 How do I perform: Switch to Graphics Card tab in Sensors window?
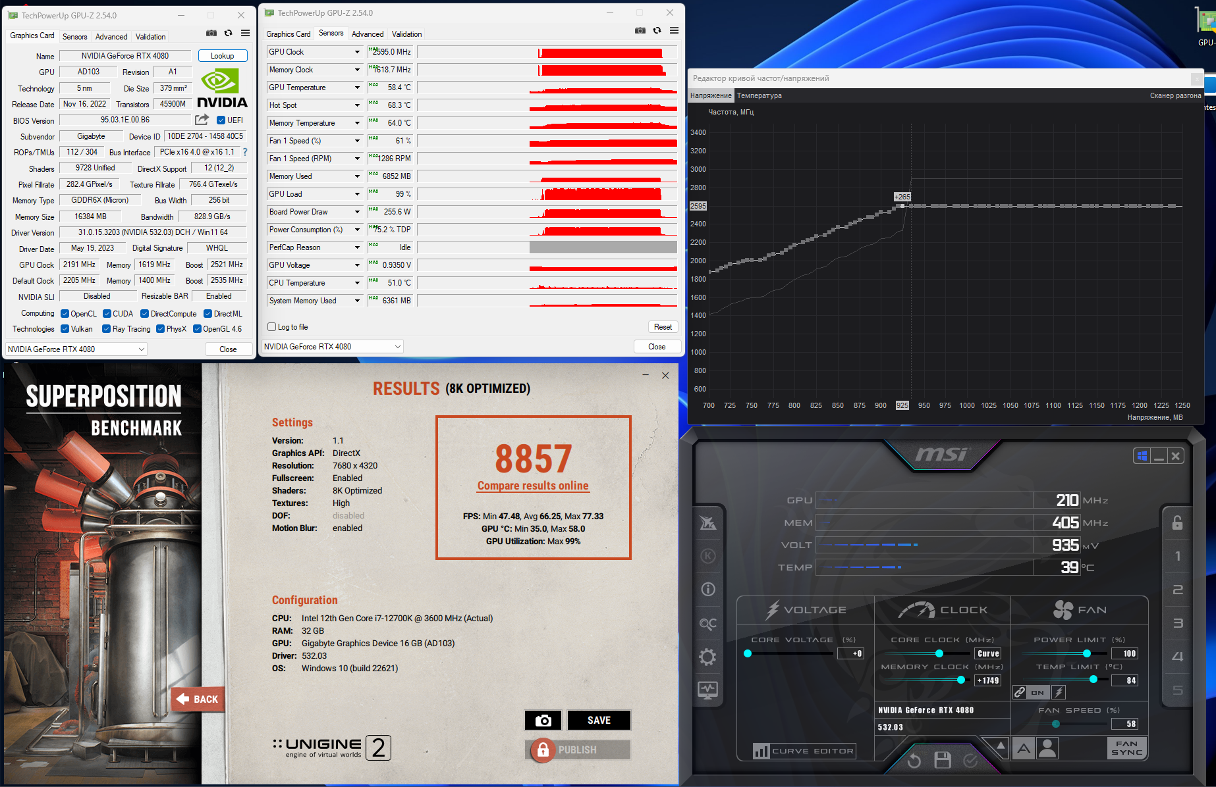(288, 34)
